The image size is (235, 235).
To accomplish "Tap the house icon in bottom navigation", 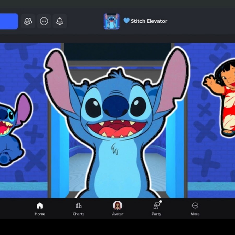I will [x=40, y=205].
